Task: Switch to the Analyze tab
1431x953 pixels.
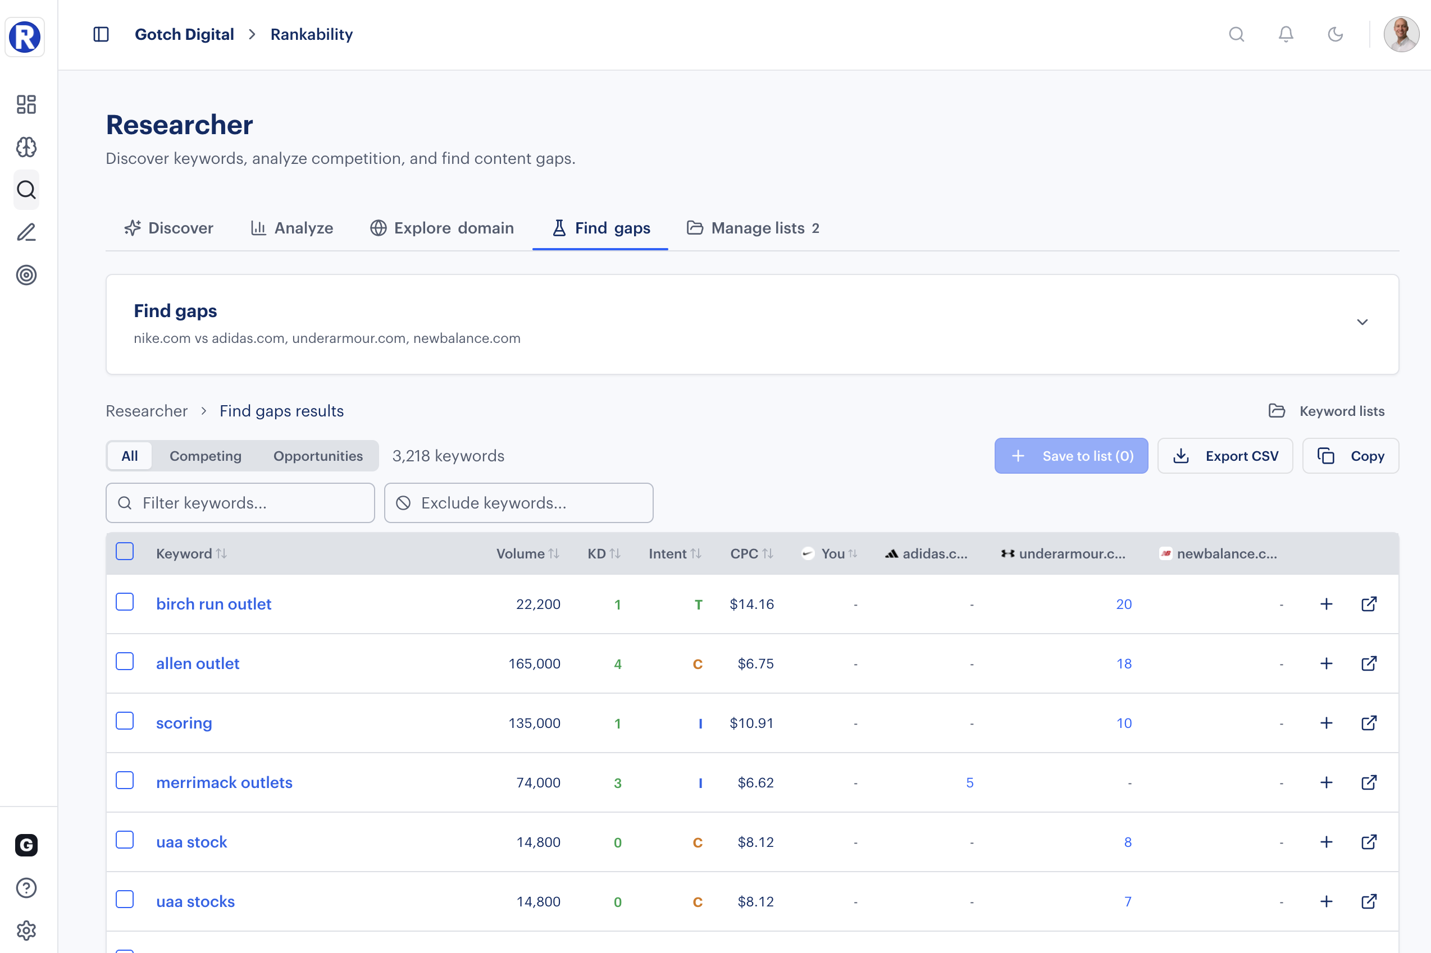Action: (292, 228)
